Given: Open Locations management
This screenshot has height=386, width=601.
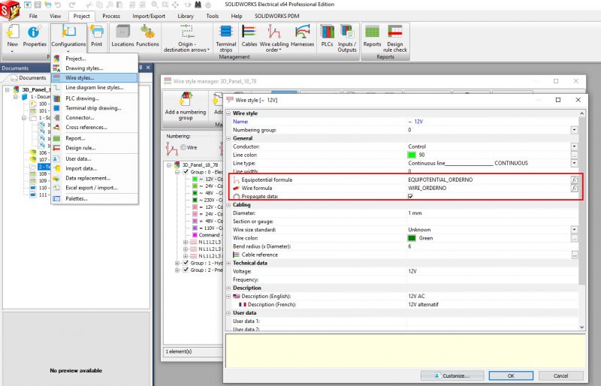Looking at the screenshot, I should pos(122,36).
